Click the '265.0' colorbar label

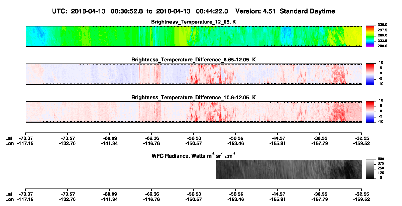pyautogui.click(x=382, y=36)
